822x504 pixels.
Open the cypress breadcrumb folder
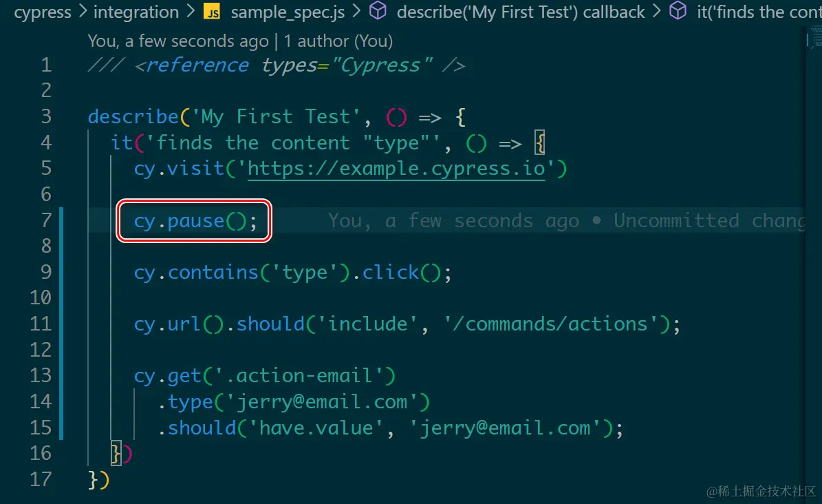pyautogui.click(x=43, y=12)
